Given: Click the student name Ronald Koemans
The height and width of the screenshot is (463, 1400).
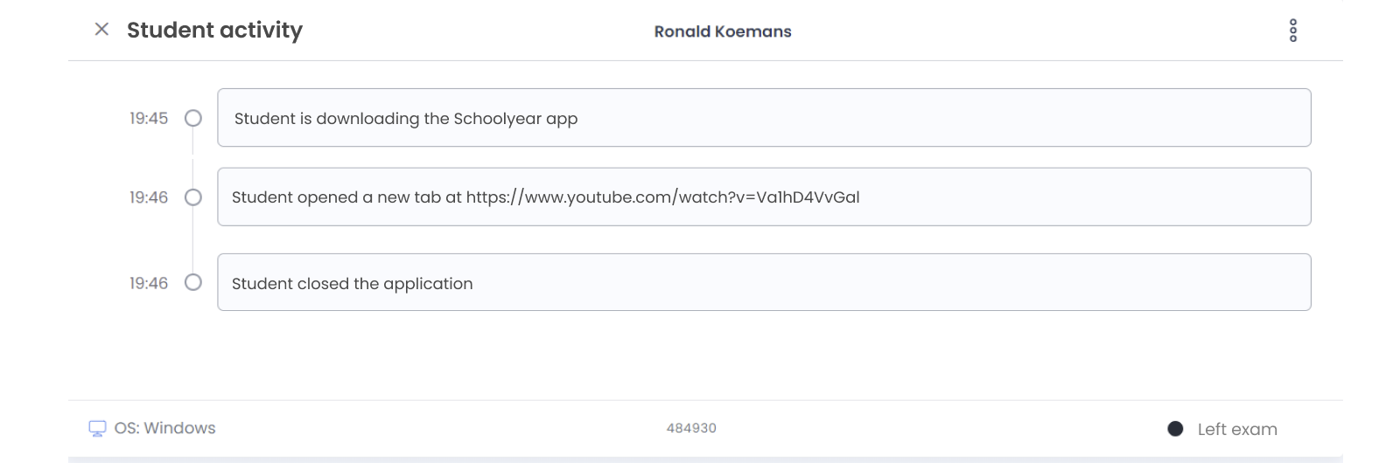Looking at the screenshot, I should pyautogui.click(x=723, y=31).
